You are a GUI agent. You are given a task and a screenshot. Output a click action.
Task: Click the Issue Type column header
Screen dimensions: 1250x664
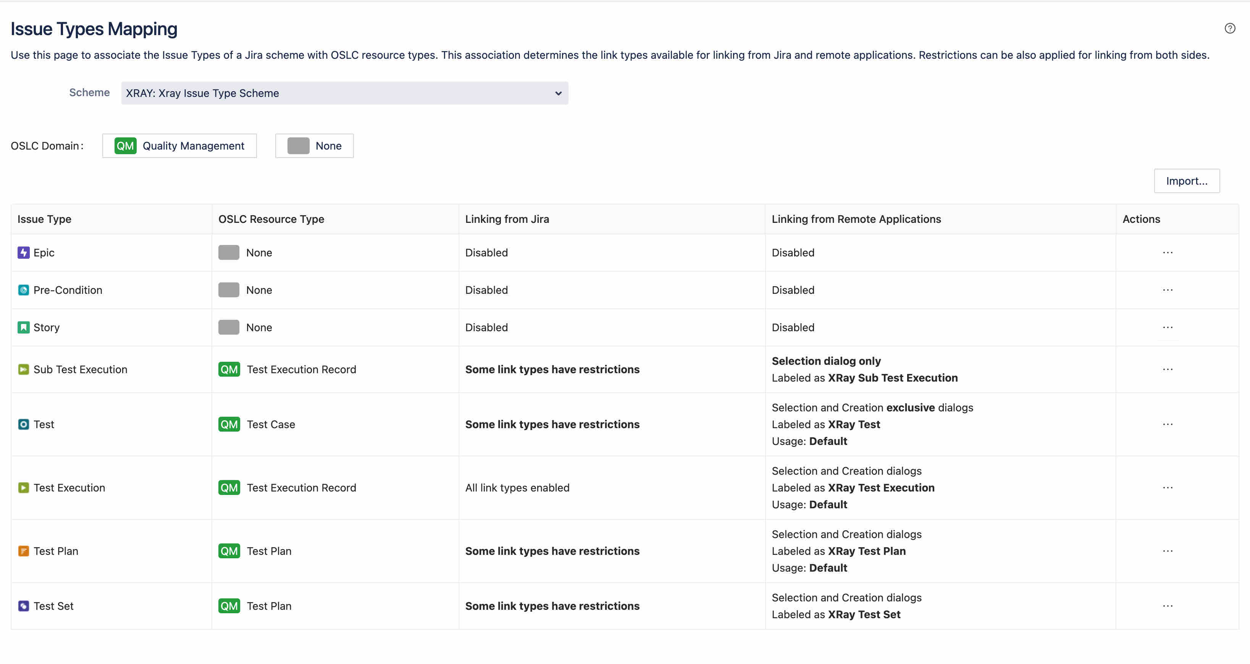44,219
